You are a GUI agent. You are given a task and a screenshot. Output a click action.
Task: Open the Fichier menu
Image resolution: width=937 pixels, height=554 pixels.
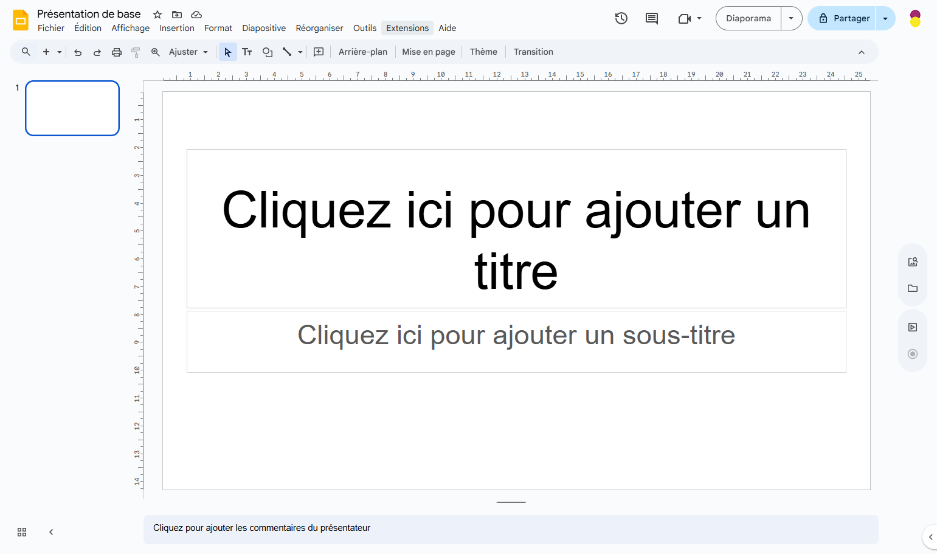tap(51, 28)
